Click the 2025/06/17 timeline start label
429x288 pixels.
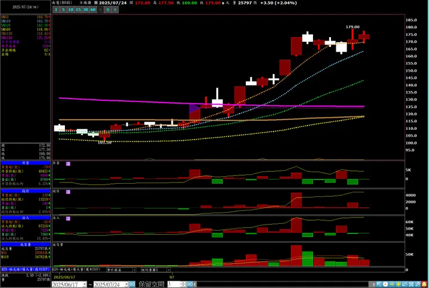tap(64, 277)
